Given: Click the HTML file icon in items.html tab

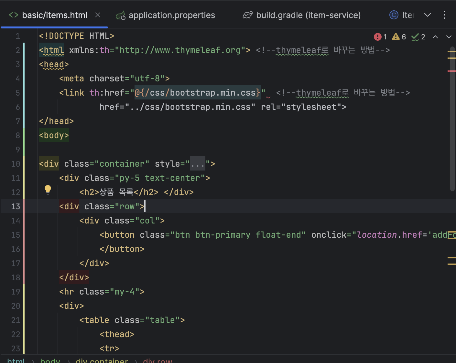Looking at the screenshot, I should click(13, 15).
